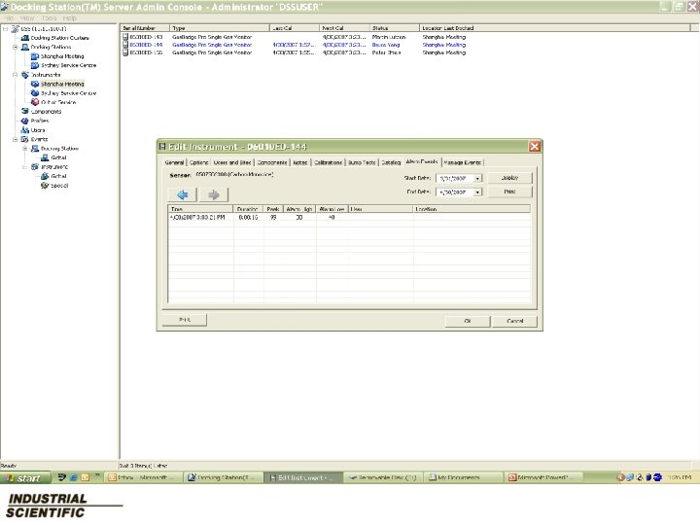Click Print button next to End Date
Viewport: 700px width, 525px height.
[509, 192]
